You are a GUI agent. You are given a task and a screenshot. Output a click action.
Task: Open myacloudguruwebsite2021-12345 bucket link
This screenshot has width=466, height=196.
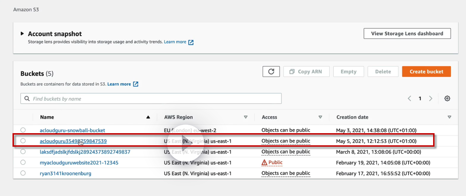coord(79,163)
